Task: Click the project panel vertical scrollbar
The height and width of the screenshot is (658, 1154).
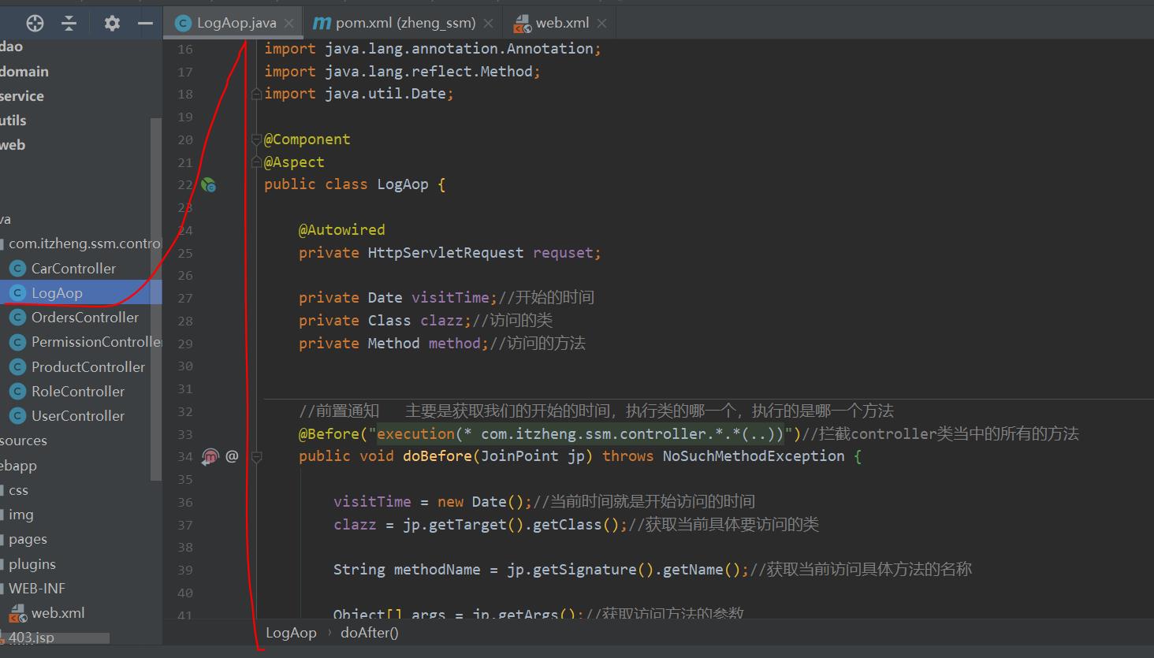Action: (155, 299)
